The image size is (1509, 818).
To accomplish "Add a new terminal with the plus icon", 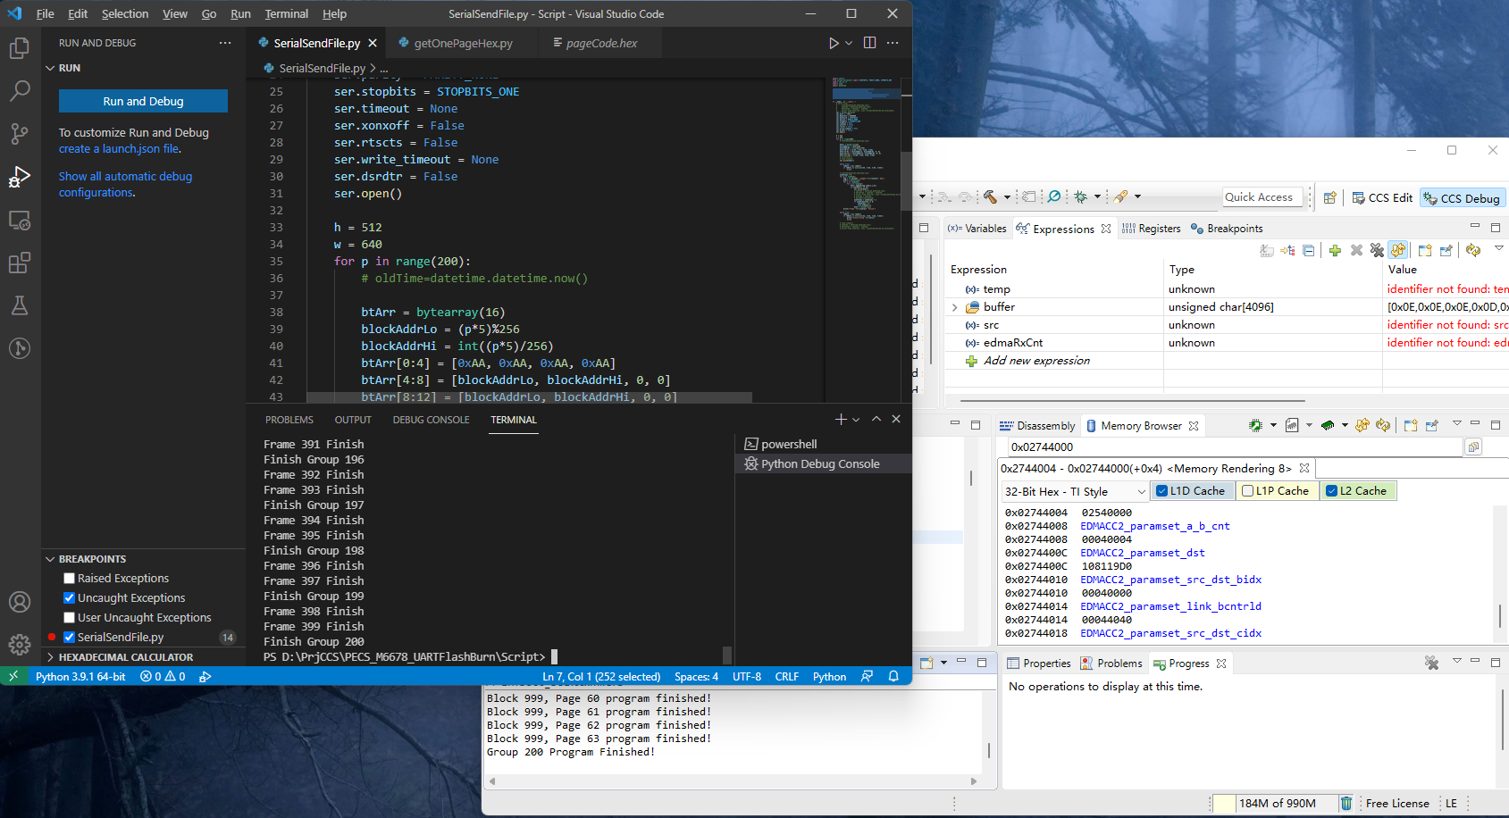I will [840, 420].
